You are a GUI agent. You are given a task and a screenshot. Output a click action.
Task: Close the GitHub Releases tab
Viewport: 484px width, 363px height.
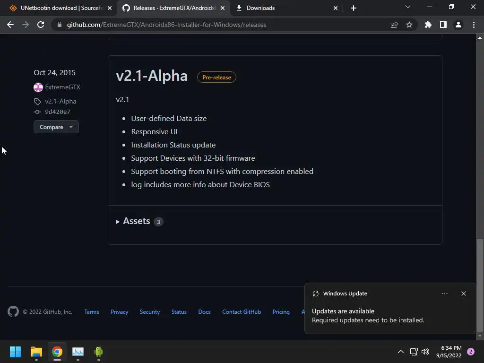coord(223,8)
